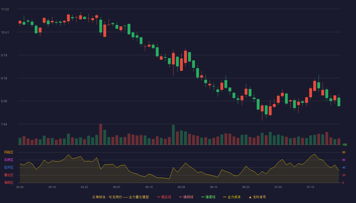Click the 07-03 date label
The image size is (356, 203).
[278, 187]
